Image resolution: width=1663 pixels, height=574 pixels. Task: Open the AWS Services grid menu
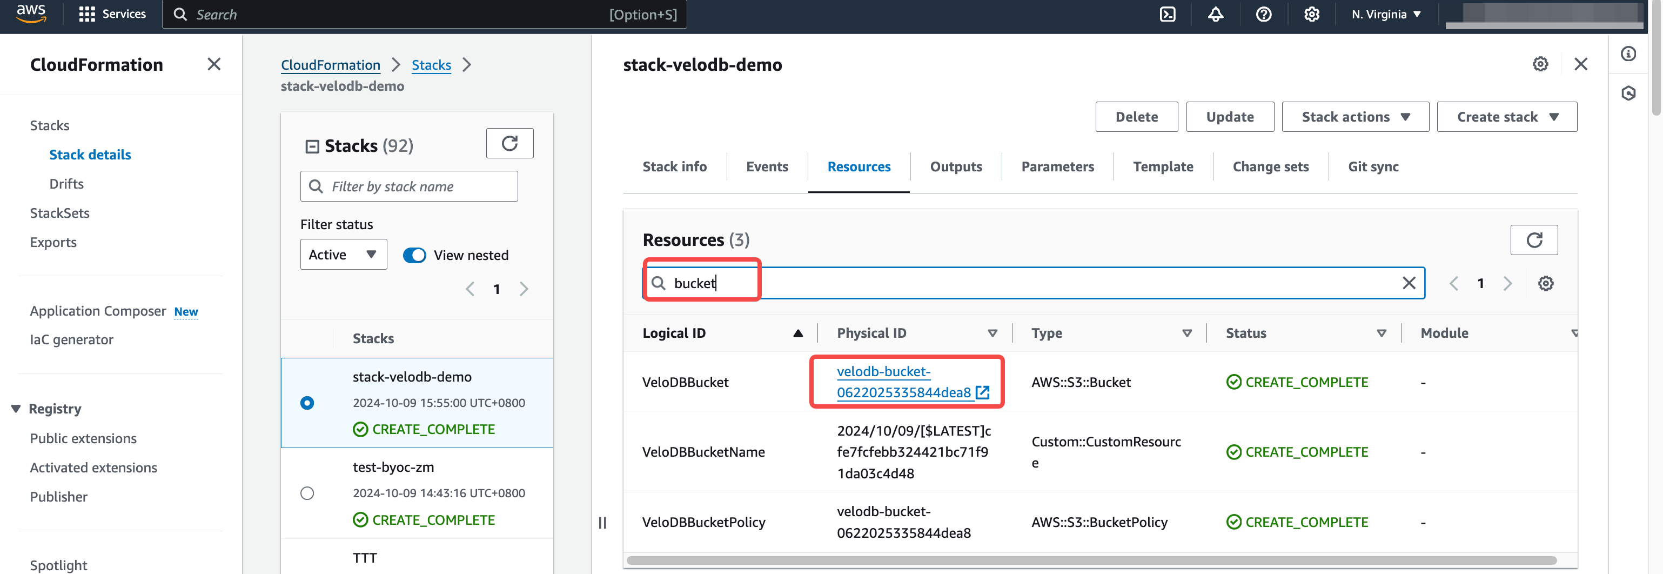pyautogui.click(x=86, y=14)
